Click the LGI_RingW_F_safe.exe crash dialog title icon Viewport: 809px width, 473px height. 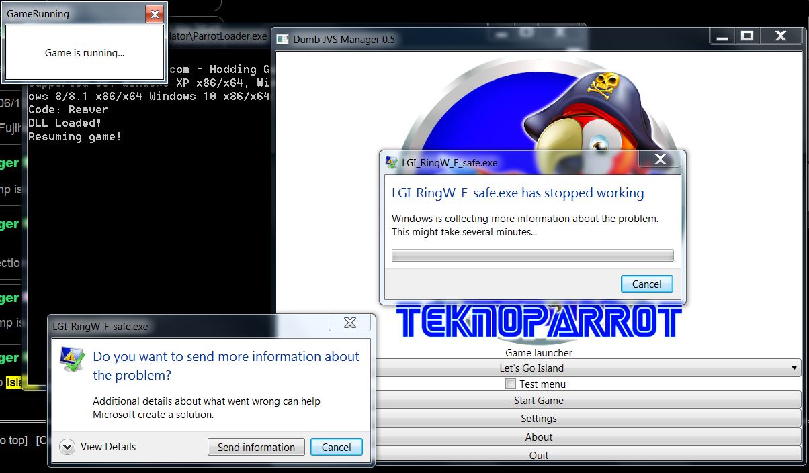[x=391, y=162]
